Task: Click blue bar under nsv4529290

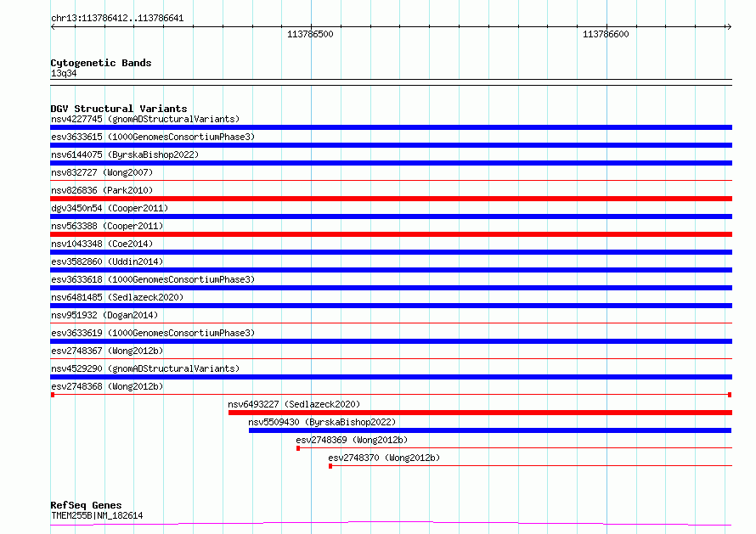Action: point(391,377)
